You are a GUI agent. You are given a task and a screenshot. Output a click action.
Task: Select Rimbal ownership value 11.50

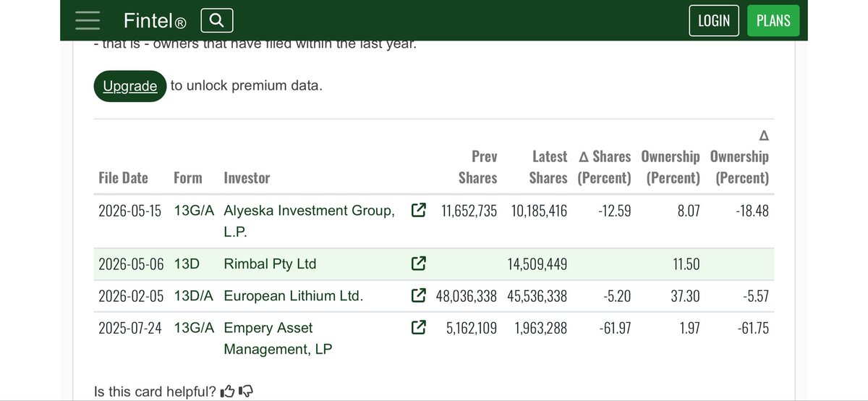click(x=686, y=264)
